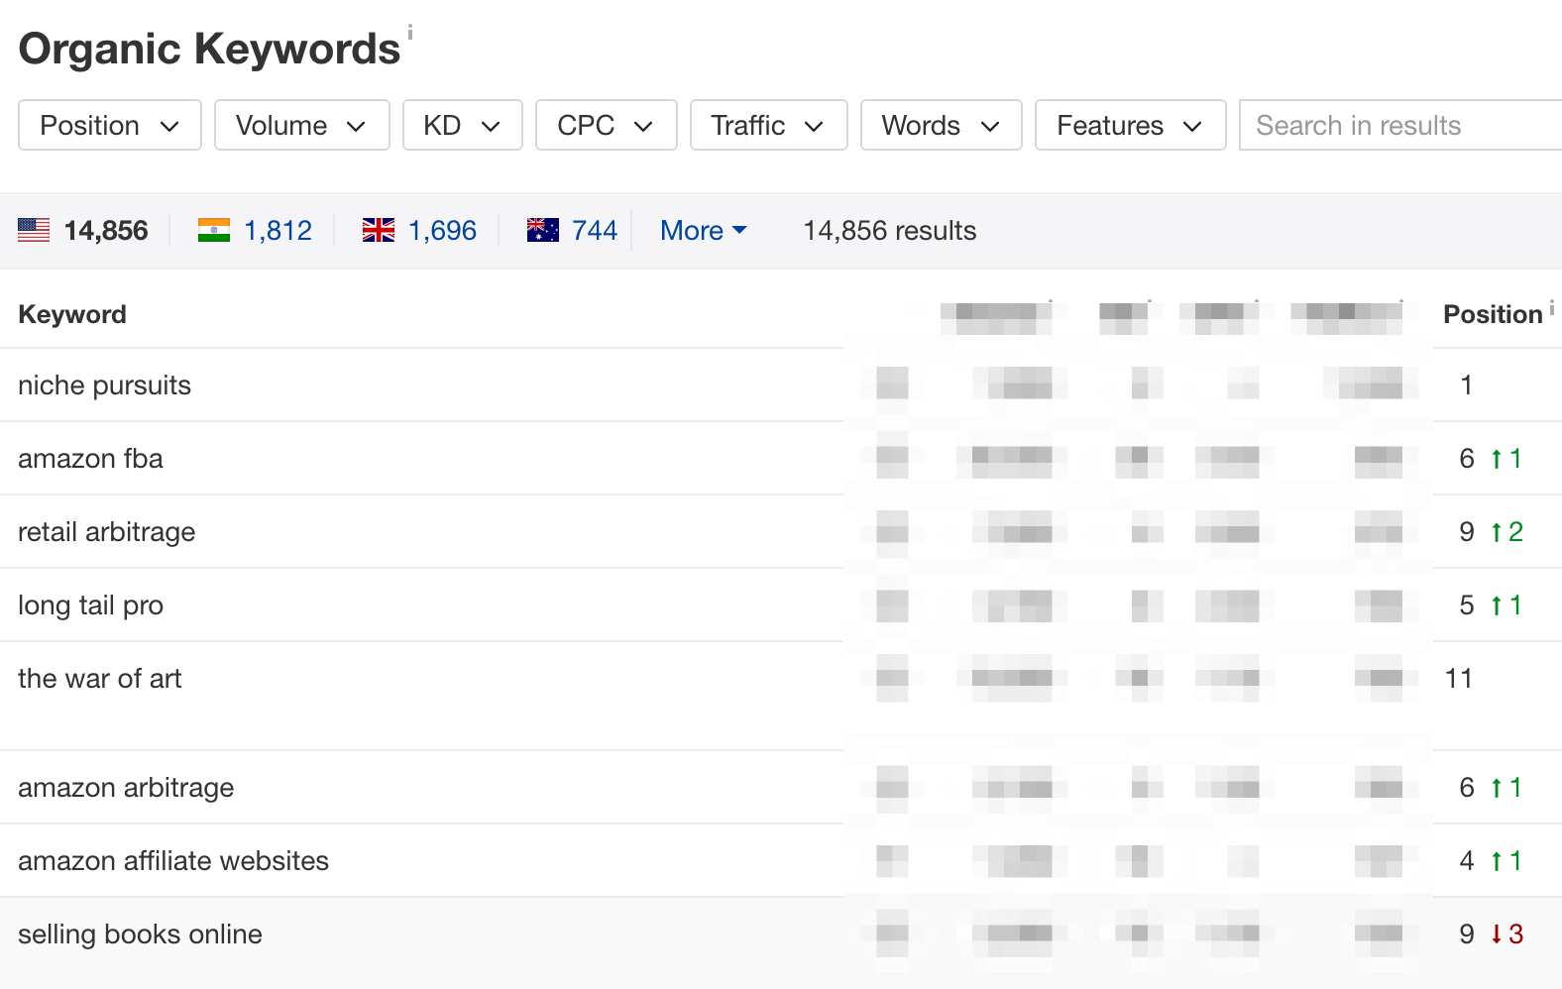The width and height of the screenshot is (1562, 989).
Task: Open the CPC filter dropdown
Action: (607, 125)
